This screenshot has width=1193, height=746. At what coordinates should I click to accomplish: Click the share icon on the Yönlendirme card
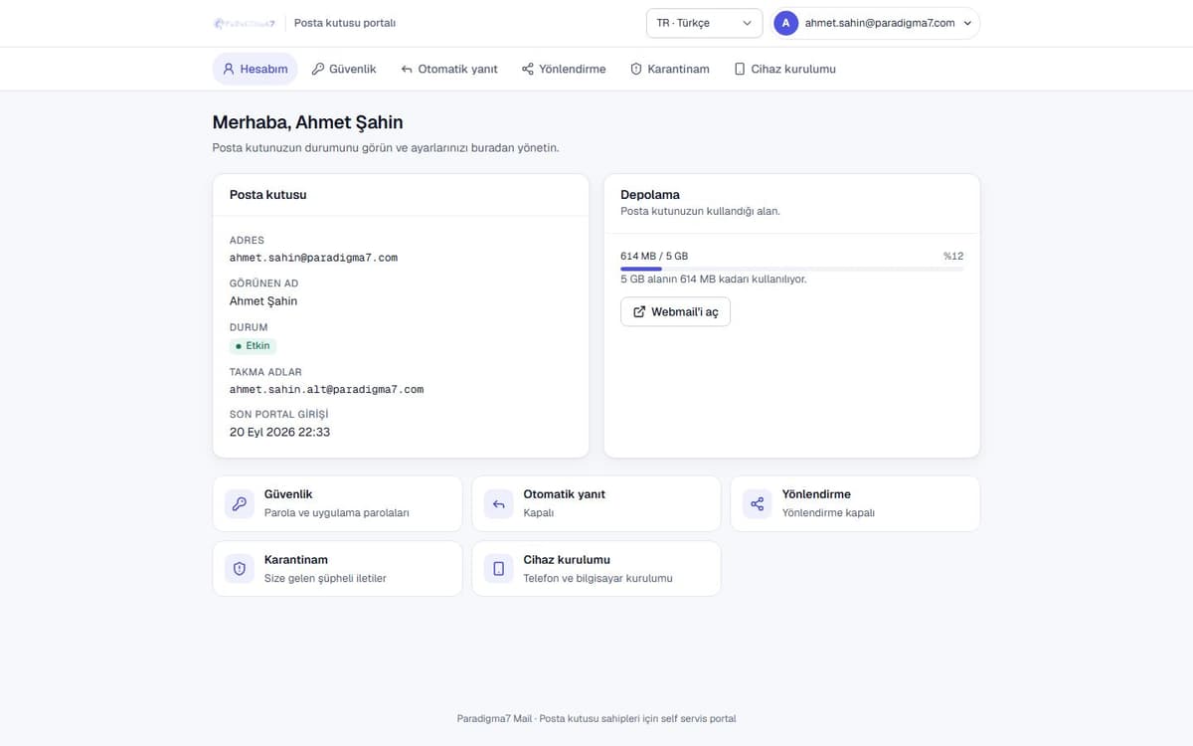click(757, 503)
